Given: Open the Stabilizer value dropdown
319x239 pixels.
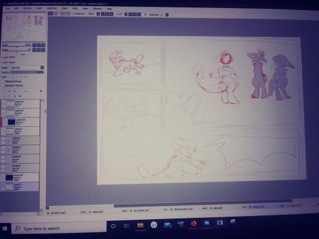Looking at the screenshot, I should (167, 15).
